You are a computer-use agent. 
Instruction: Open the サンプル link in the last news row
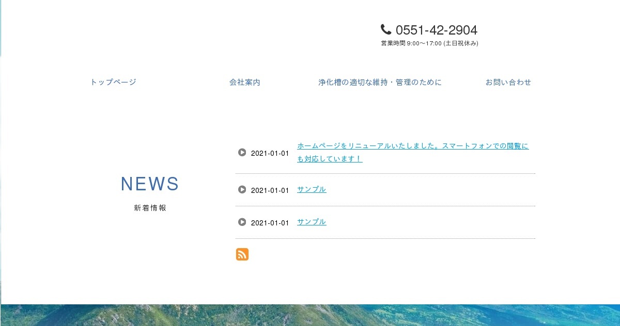[312, 222]
